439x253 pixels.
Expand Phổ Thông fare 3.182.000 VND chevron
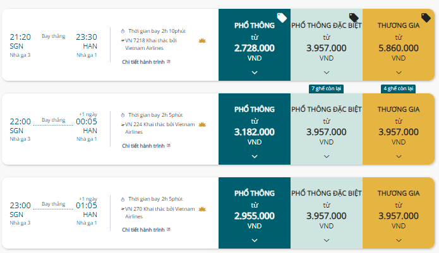pos(255,156)
